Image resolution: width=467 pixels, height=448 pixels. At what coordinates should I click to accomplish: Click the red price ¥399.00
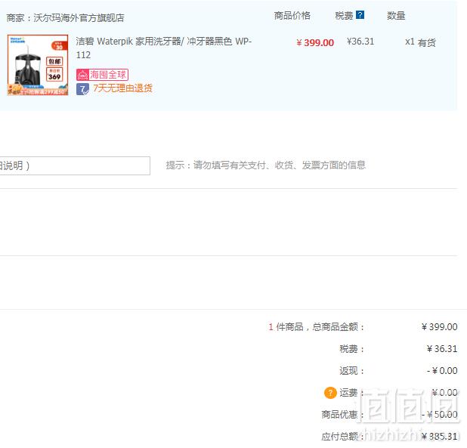tap(315, 42)
